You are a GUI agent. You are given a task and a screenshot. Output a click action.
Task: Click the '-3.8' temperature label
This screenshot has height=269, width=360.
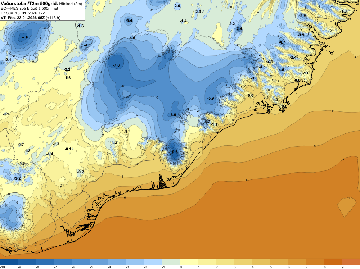click(254, 78)
